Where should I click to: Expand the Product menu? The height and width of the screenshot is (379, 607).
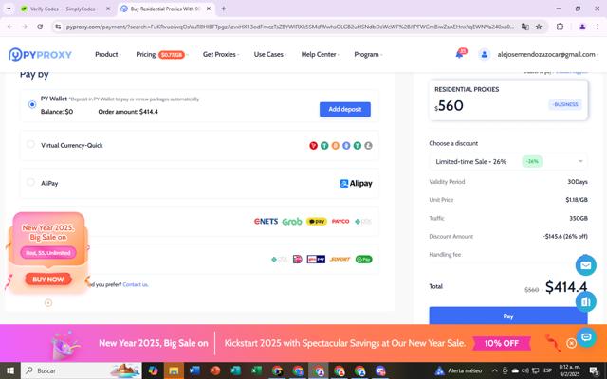click(108, 55)
